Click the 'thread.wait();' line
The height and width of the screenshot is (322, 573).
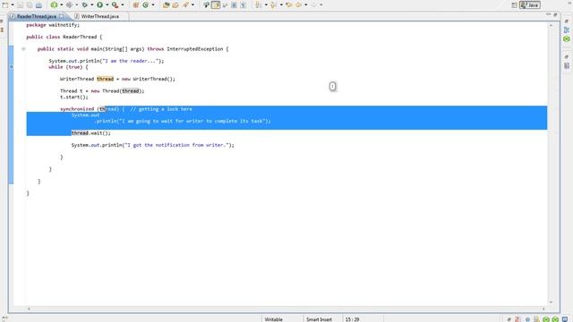(91, 133)
